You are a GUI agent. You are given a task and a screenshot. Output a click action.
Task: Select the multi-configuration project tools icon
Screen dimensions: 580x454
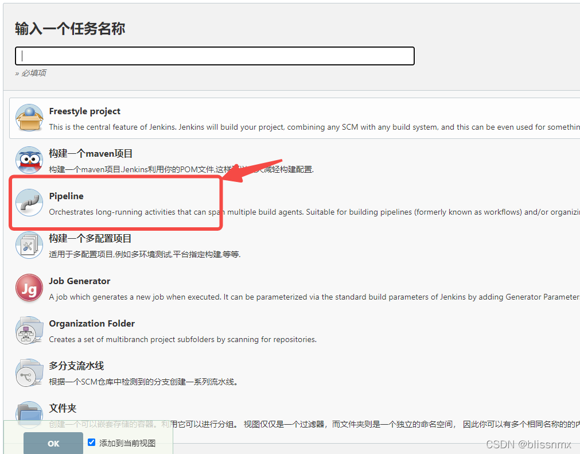point(29,245)
